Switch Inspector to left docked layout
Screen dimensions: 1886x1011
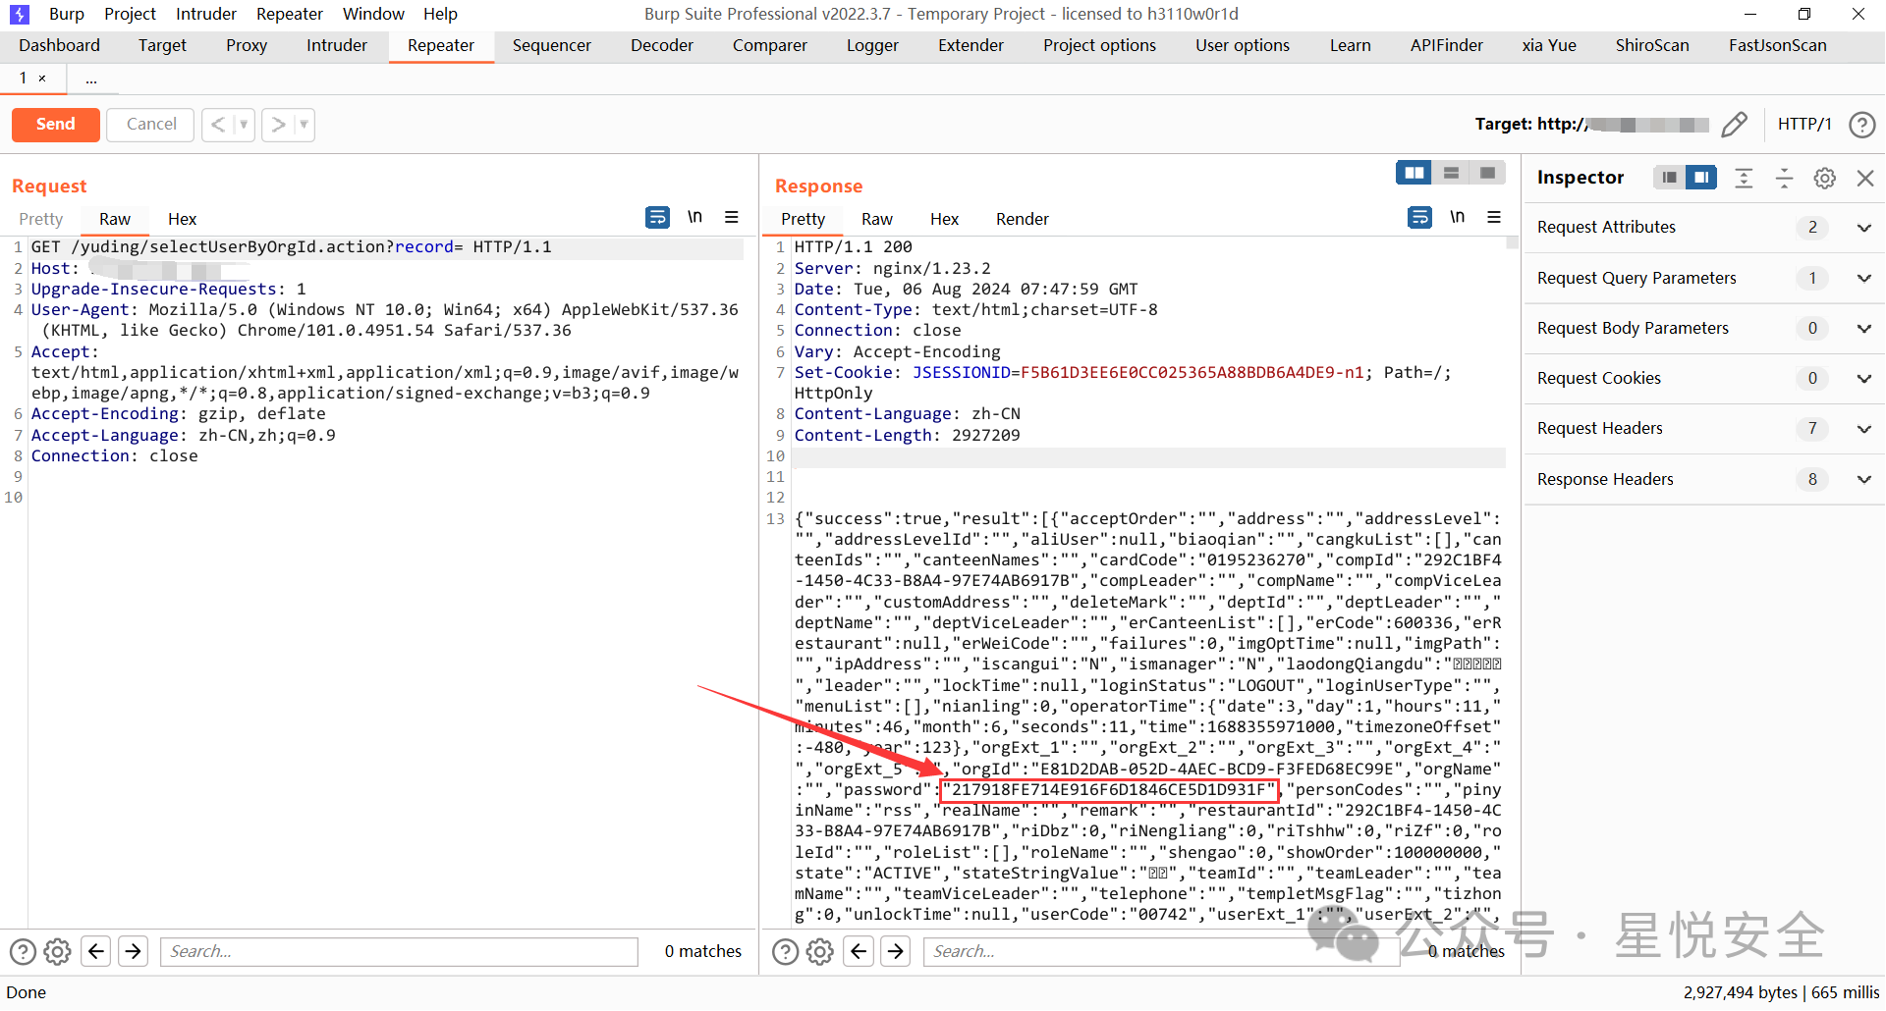coord(1669,178)
